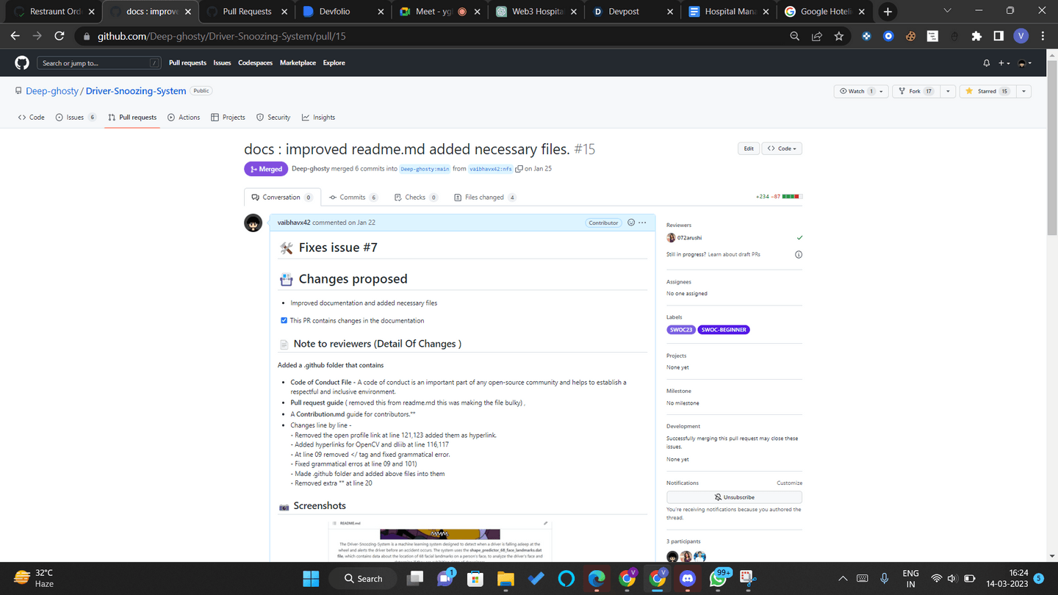Open the Security tab
Viewport: 1058px width, 595px height.
coord(273,118)
